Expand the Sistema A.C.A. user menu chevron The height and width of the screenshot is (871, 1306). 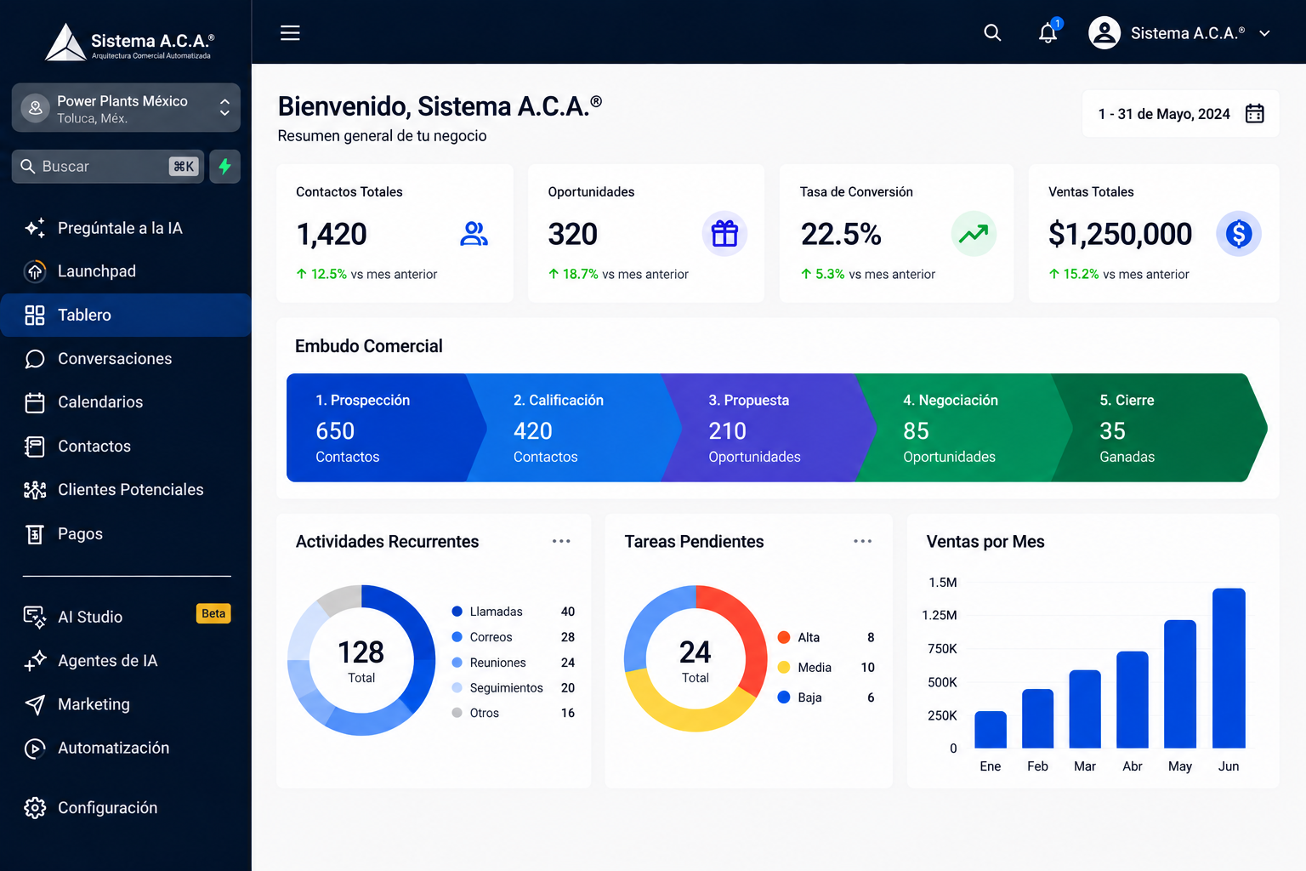pyautogui.click(x=1264, y=33)
